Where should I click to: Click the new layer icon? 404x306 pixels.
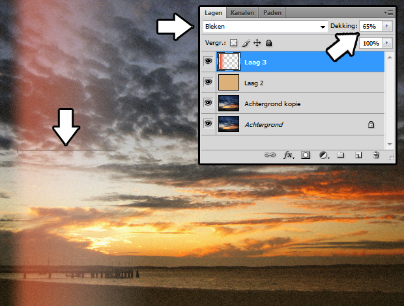pos(358,156)
